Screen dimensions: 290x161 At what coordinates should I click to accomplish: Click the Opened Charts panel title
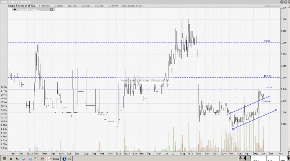tap(28, 9)
